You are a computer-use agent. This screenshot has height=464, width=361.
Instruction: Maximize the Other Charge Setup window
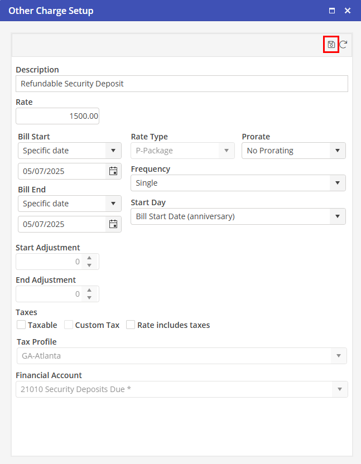332,11
